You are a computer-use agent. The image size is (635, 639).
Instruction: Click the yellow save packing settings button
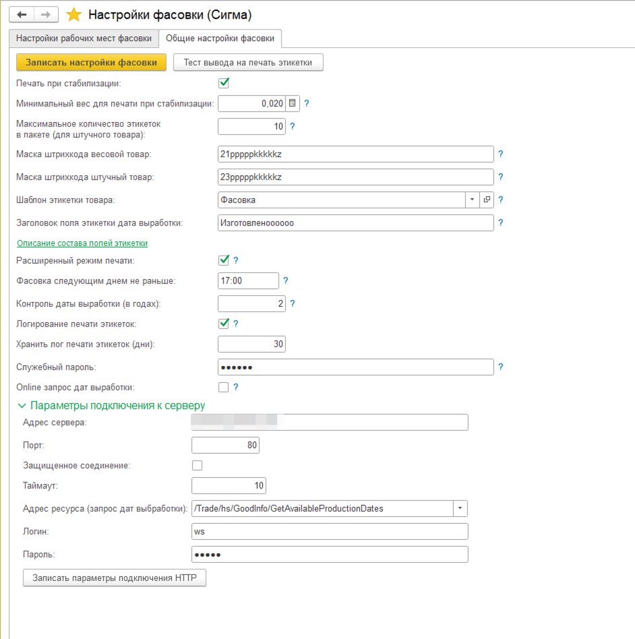point(91,63)
